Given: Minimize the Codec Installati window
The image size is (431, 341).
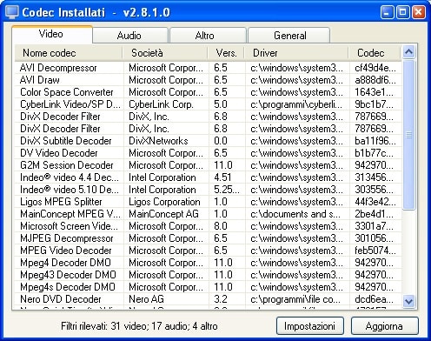Looking at the screenshot, I should click(x=388, y=12).
